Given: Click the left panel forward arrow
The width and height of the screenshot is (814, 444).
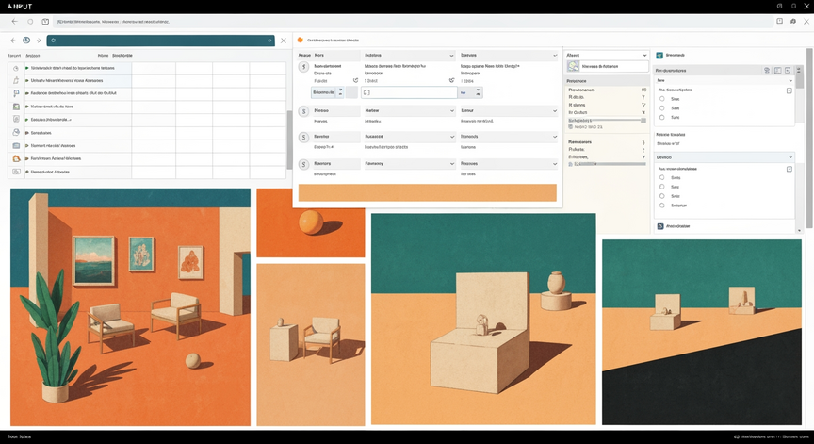Looking at the screenshot, I should tap(39, 40).
